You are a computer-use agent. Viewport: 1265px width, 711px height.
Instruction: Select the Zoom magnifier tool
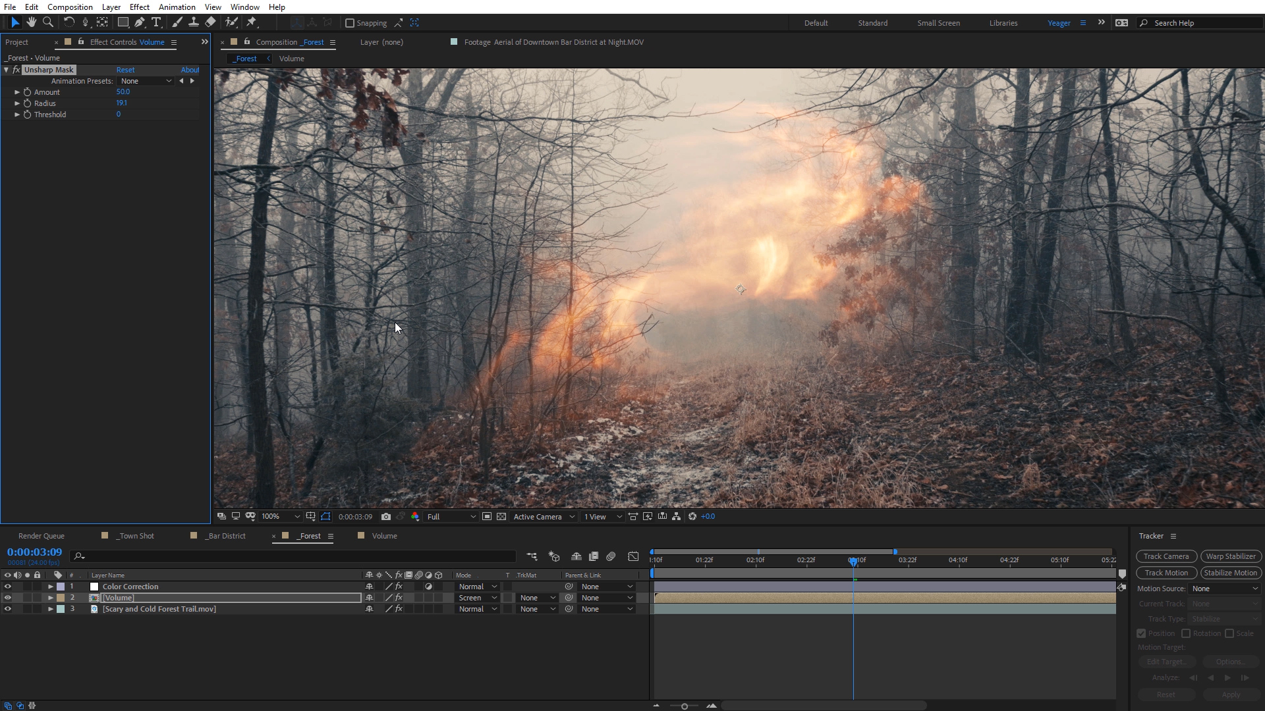pyautogui.click(x=47, y=22)
